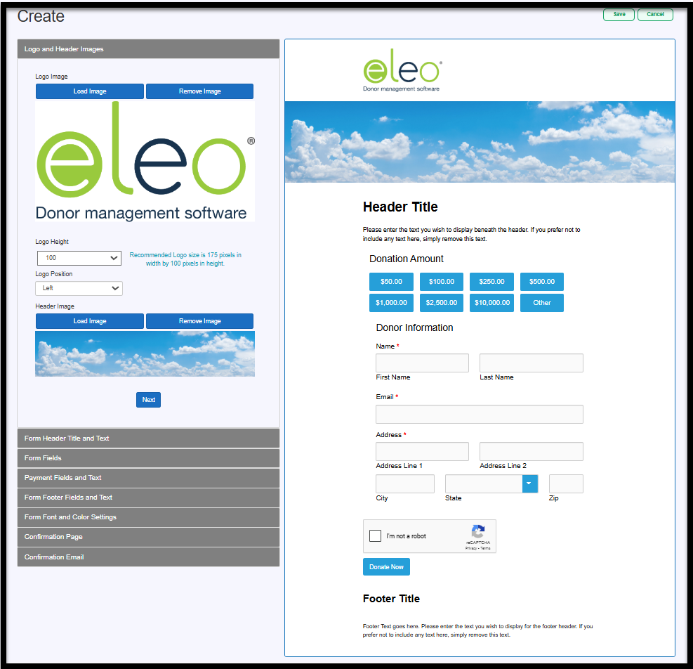Click the Donate Now button

386,567
